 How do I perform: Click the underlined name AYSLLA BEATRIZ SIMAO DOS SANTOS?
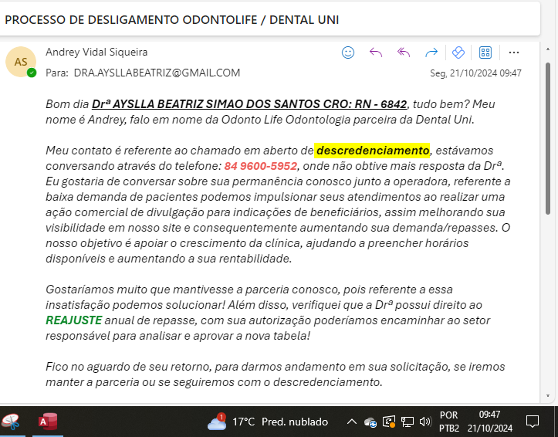pyautogui.click(x=216, y=104)
